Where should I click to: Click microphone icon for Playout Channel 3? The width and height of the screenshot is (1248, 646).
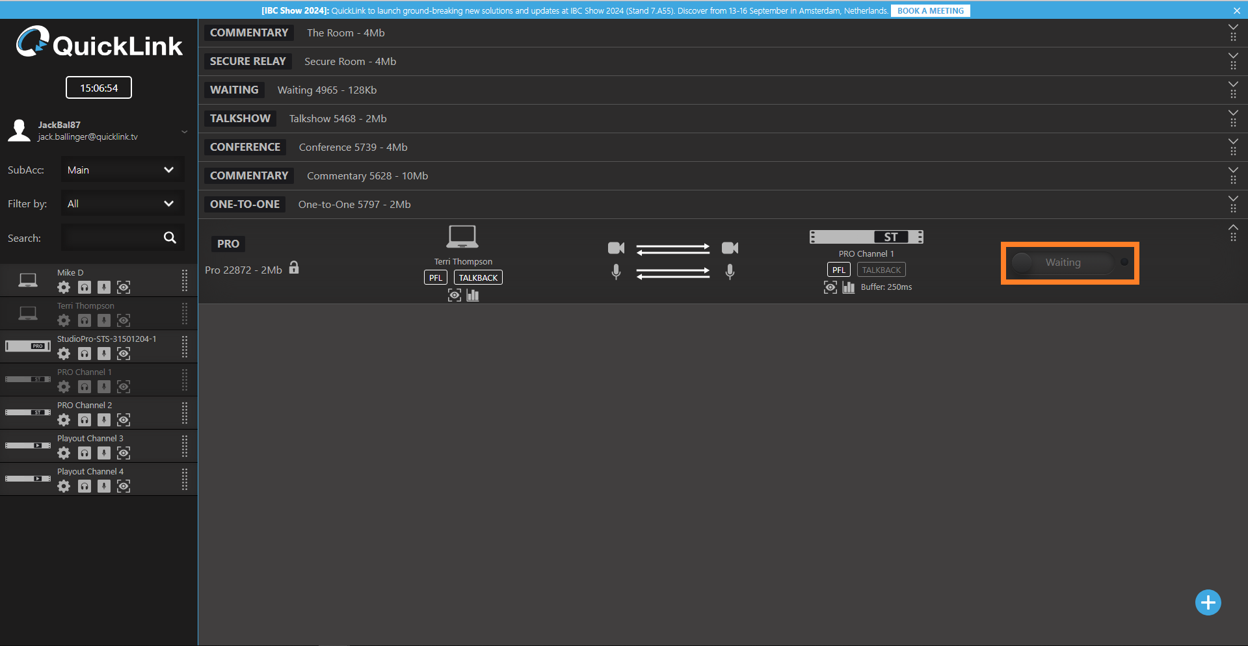pos(104,453)
